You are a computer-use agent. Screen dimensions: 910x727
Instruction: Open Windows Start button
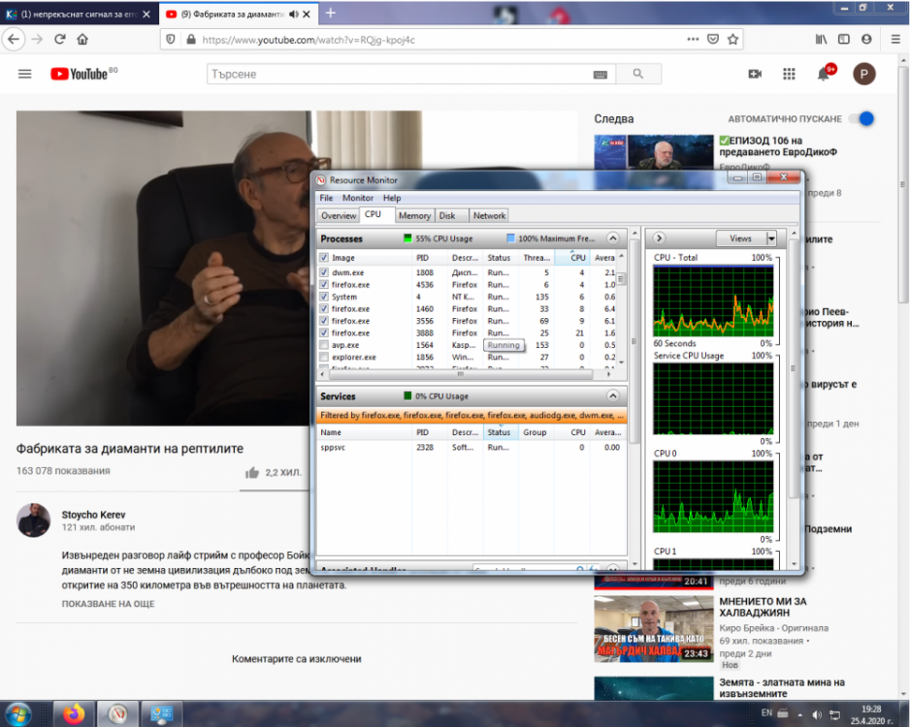[17, 713]
